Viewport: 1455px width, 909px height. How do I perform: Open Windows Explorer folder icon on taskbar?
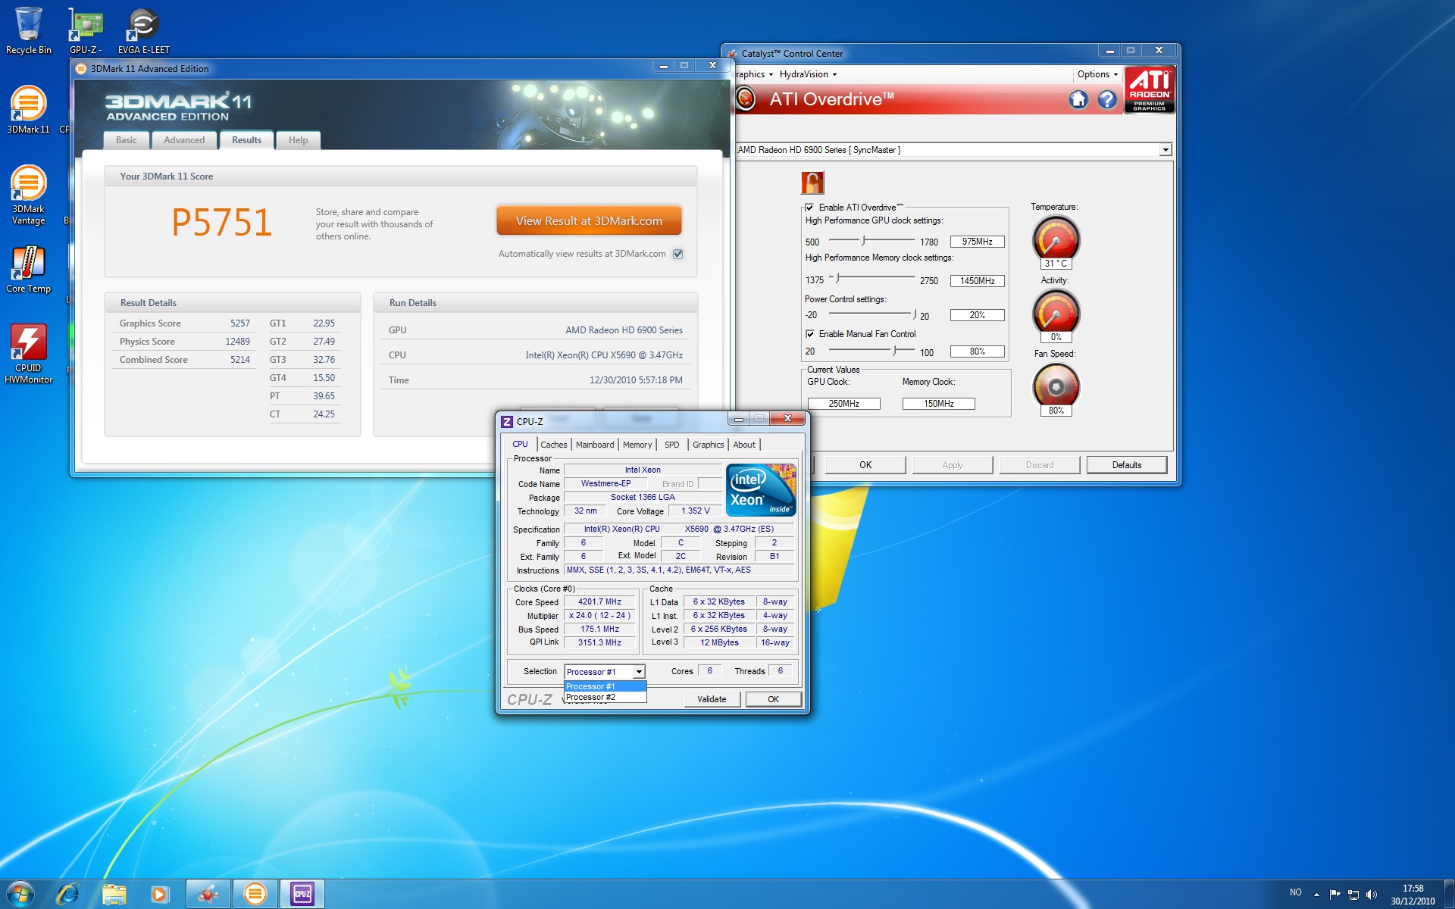[x=114, y=894]
